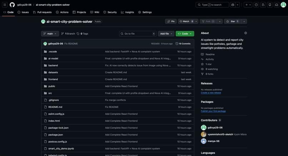Viewport: 288px width, 156px height.
Task: Click the search bar in header
Action: click(212, 5)
